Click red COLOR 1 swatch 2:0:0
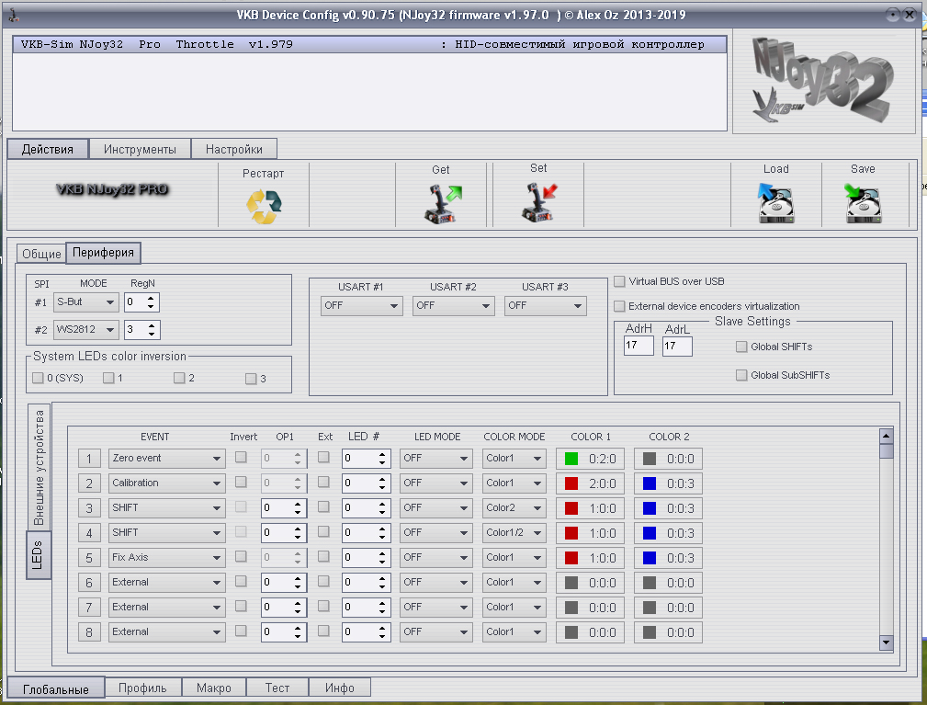This screenshot has width=927, height=705. (x=571, y=483)
